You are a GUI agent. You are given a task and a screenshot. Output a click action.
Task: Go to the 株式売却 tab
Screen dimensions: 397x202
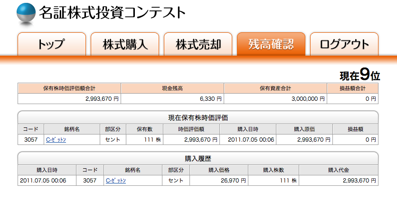tap(198, 44)
